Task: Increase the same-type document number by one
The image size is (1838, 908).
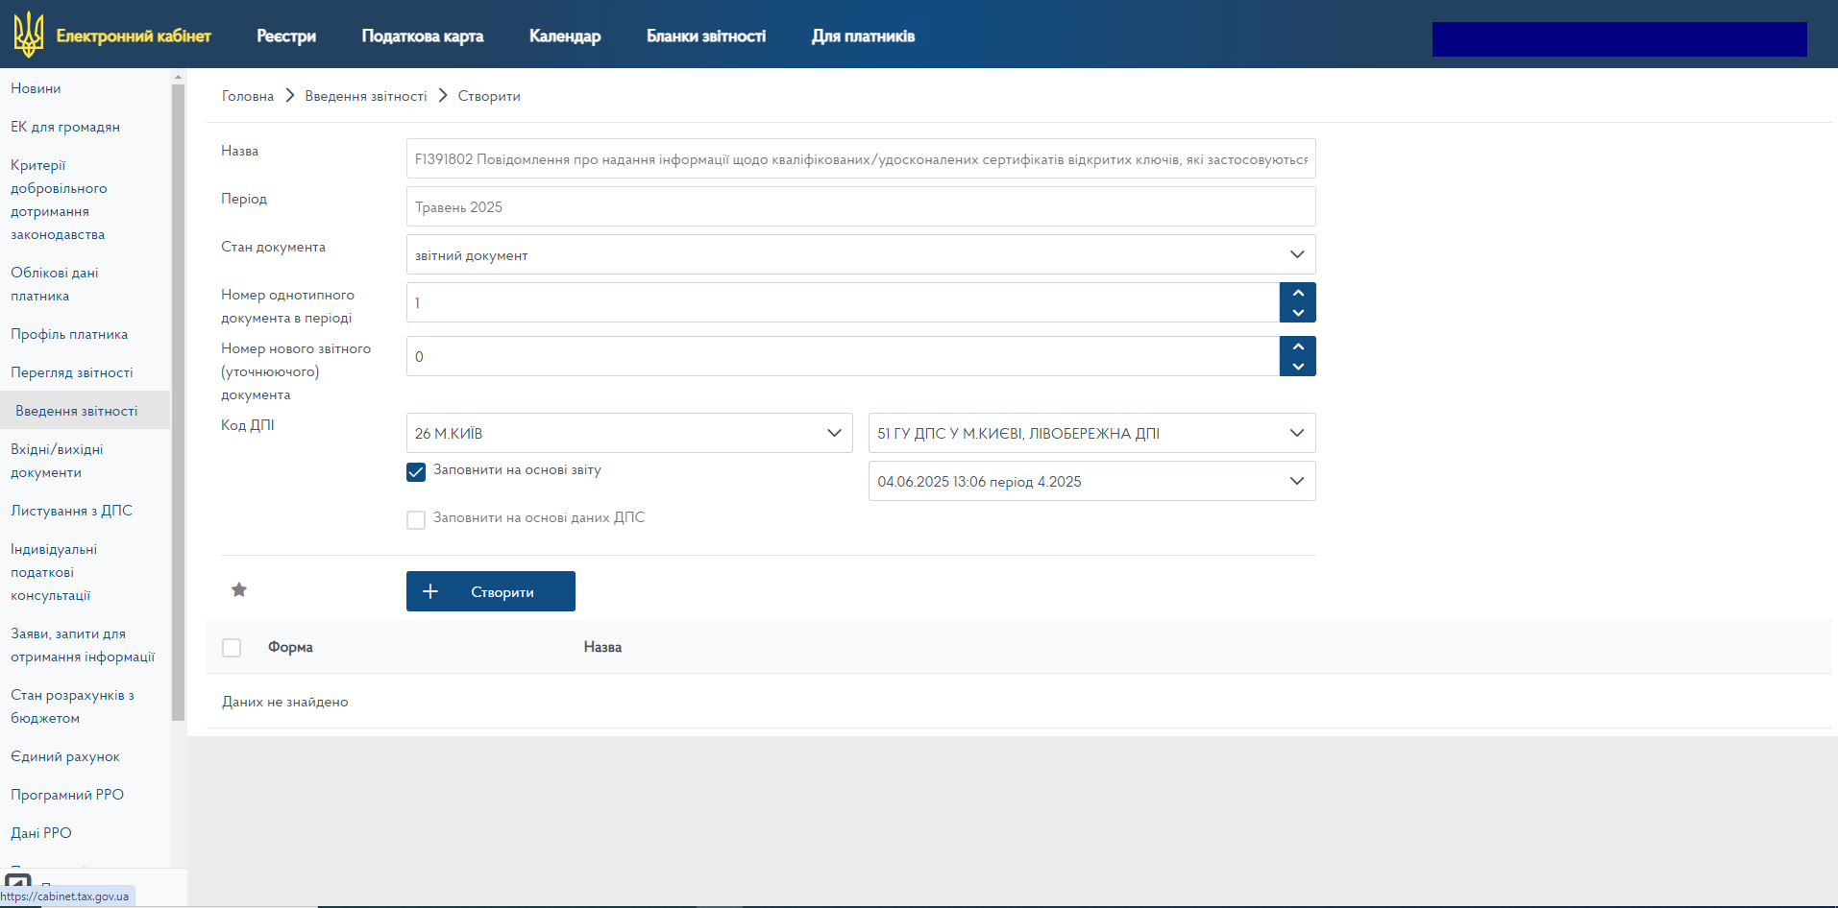Action: click(x=1298, y=293)
